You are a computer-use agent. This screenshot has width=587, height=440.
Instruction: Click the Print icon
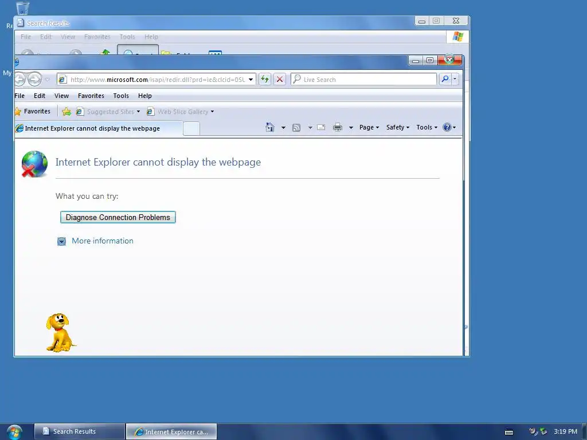click(337, 127)
